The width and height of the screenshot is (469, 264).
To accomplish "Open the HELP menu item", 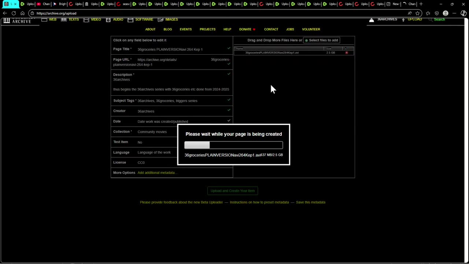I will (x=227, y=29).
